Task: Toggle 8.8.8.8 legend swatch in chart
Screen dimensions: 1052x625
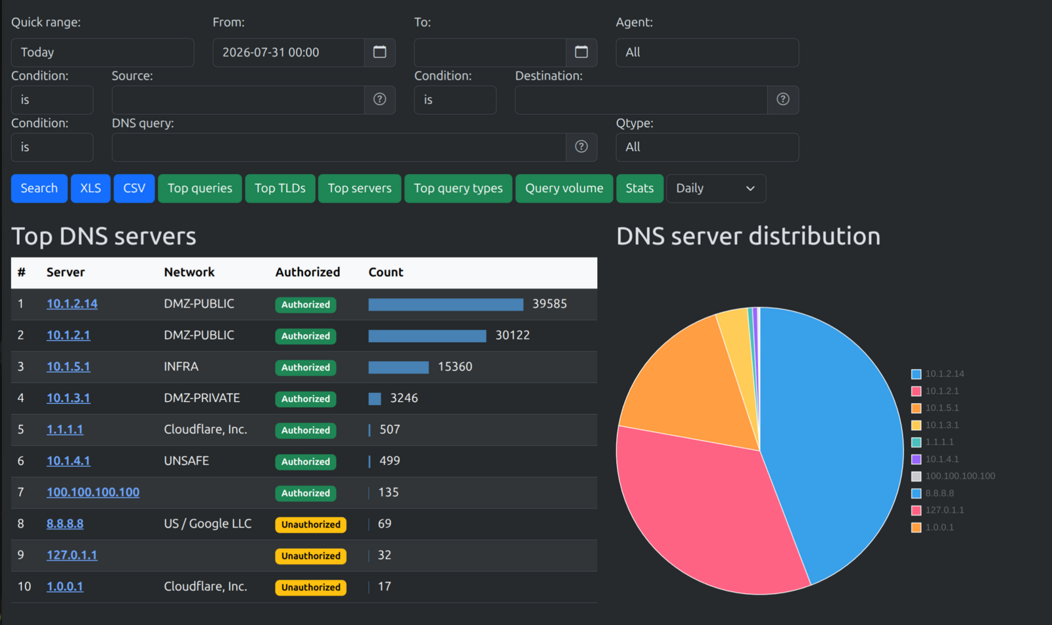Action: [916, 493]
